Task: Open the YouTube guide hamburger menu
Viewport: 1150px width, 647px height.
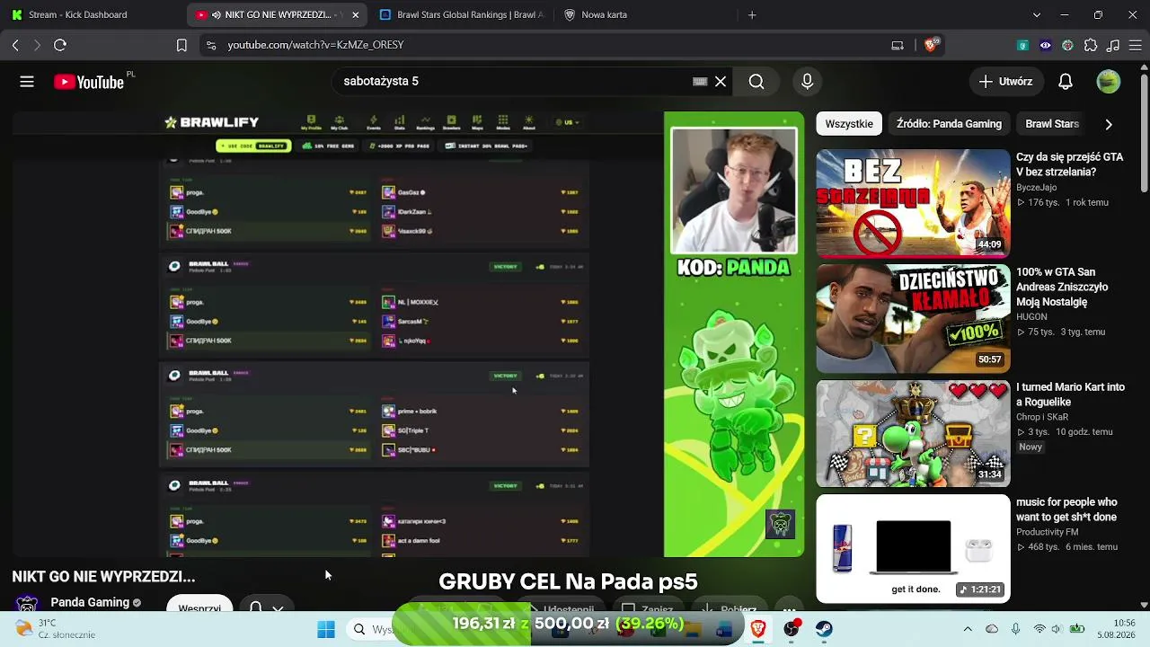Action: pyautogui.click(x=27, y=82)
